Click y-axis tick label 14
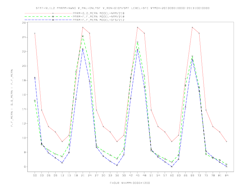 pyautogui.click(x=24, y=109)
